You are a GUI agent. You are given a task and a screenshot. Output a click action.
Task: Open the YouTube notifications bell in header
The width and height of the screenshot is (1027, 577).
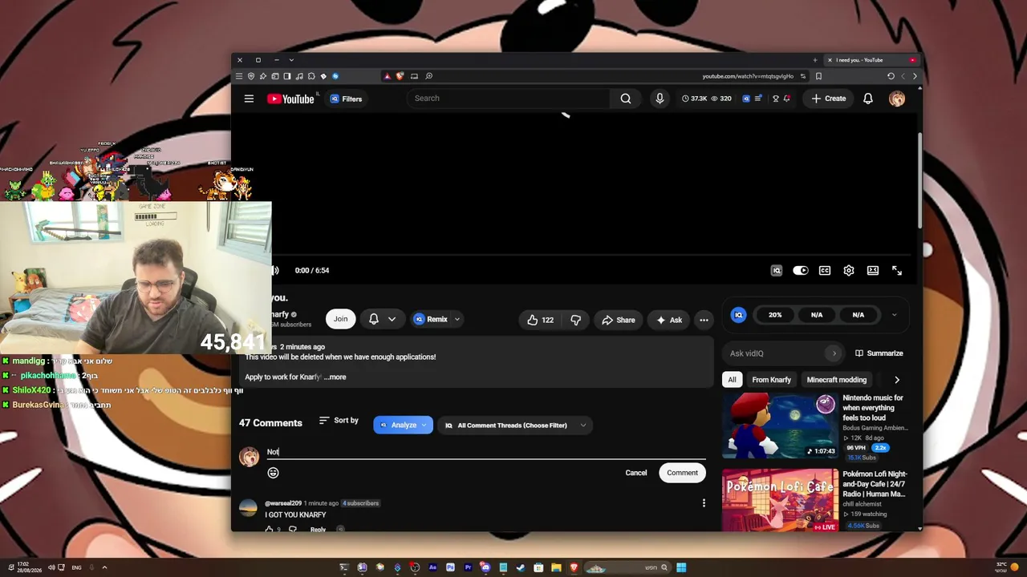pos(867,99)
